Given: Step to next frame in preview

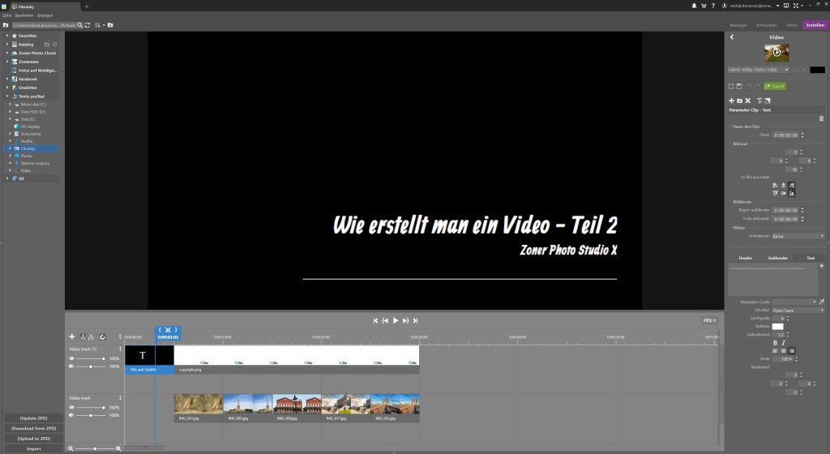Looking at the screenshot, I should coord(405,321).
